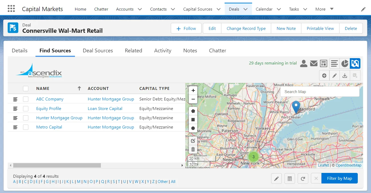Viewport: 371px width, 193px height.
Task: Select the map view icon
Action: pos(355,63)
